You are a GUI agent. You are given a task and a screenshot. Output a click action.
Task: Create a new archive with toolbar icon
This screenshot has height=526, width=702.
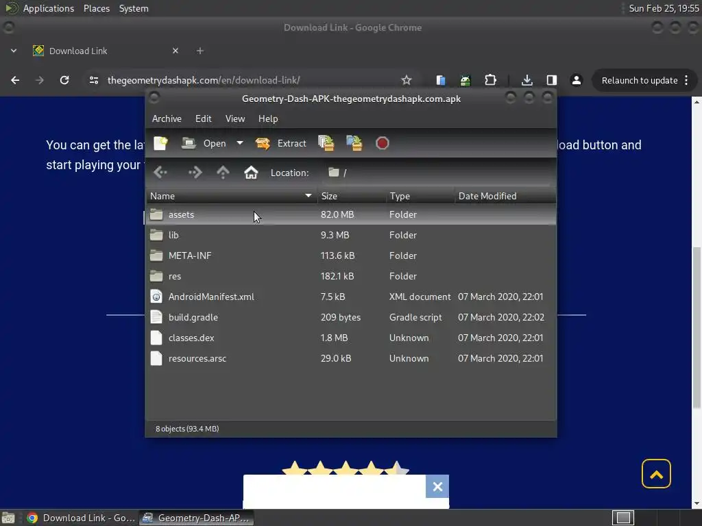tap(160, 143)
